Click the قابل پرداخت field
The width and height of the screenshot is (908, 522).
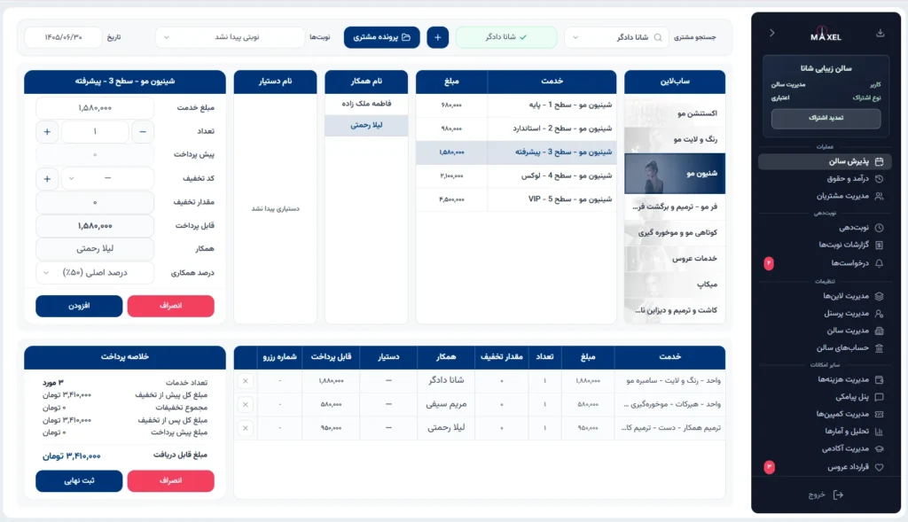point(95,226)
